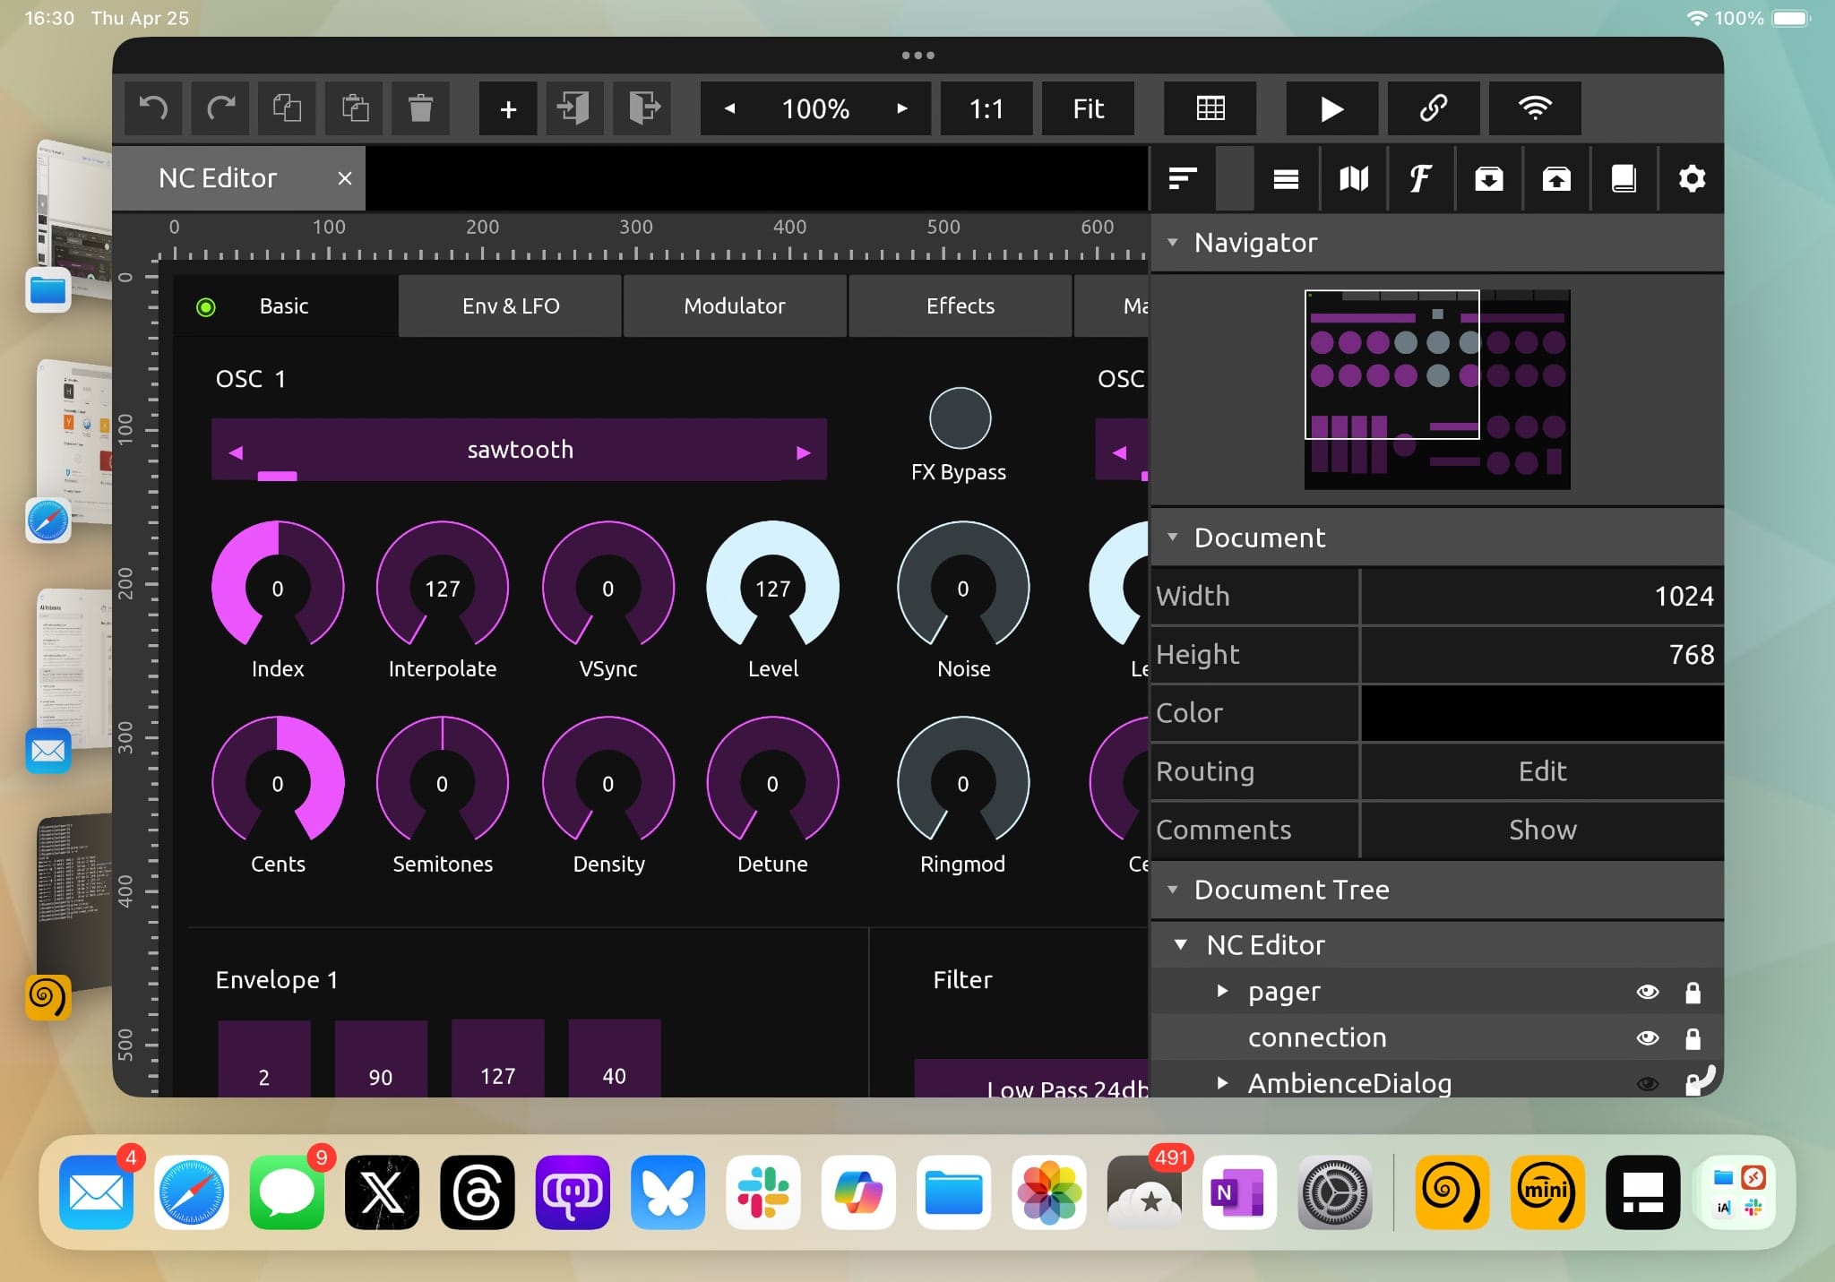Open the map panel icon
This screenshot has width=1835, height=1282.
pyautogui.click(x=1354, y=178)
